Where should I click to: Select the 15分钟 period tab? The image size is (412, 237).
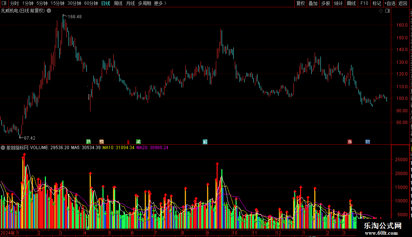point(58,3)
